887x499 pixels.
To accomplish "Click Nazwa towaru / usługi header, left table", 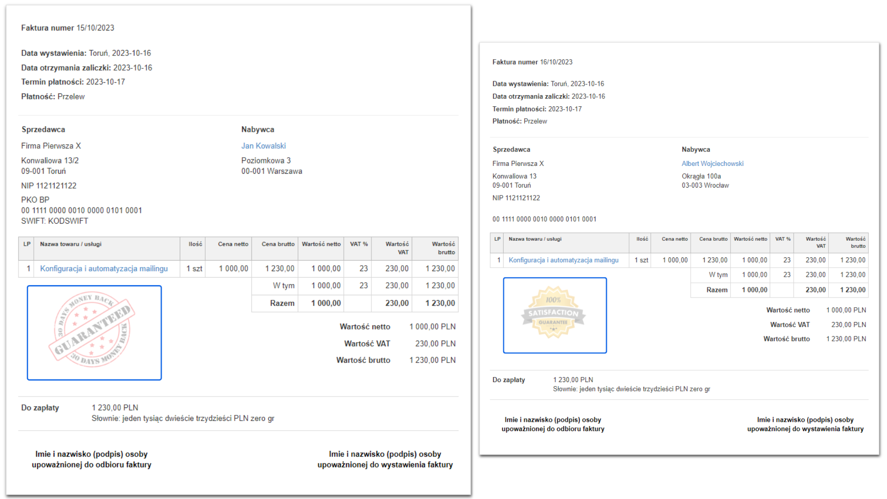I will click(71, 244).
